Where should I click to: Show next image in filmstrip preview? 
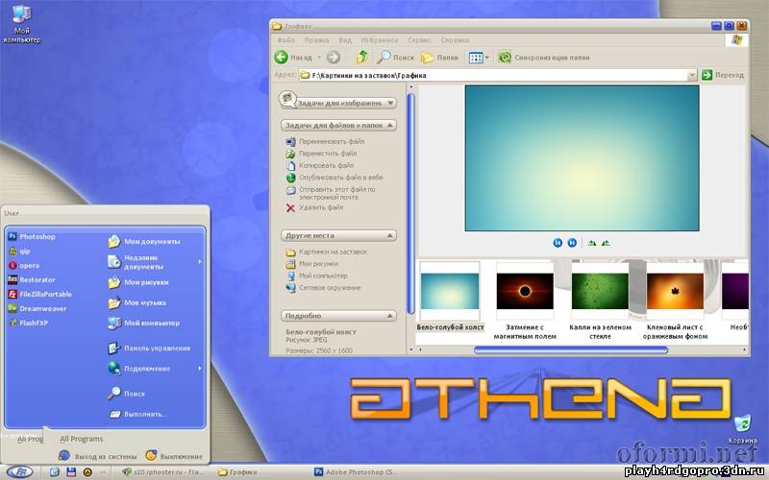pos(572,243)
